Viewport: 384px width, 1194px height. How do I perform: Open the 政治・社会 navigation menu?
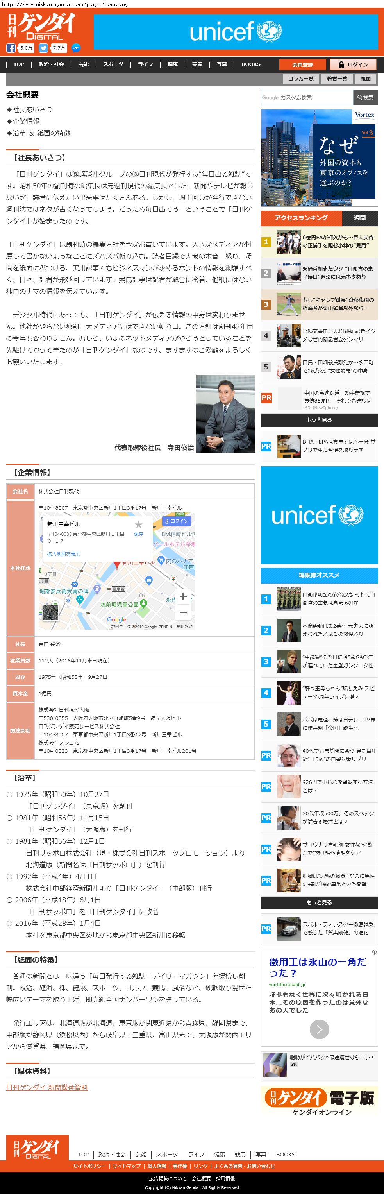pos(51,64)
